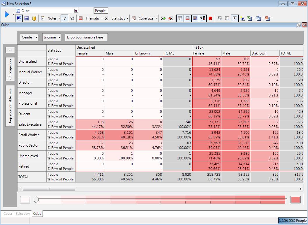Click the Statistics sigma icon
Viewport: 308px width, 225px height.
tap(106, 18)
